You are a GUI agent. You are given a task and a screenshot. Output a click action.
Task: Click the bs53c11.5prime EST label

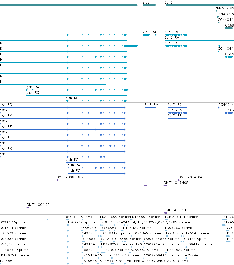point(79,217)
